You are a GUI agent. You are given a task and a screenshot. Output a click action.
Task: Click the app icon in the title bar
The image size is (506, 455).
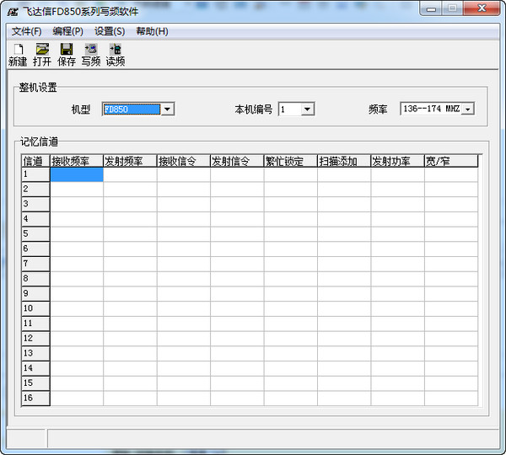(x=13, y=13)
